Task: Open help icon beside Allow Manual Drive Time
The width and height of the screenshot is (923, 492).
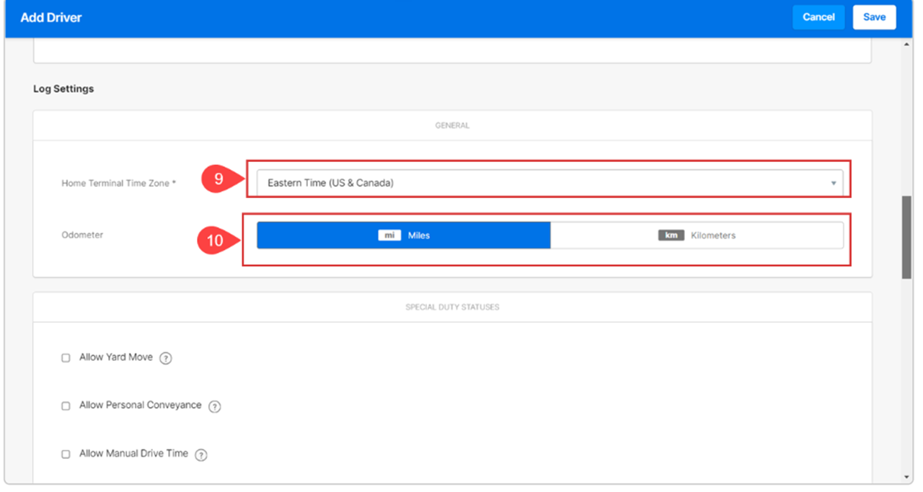Action: click(201, 455)
